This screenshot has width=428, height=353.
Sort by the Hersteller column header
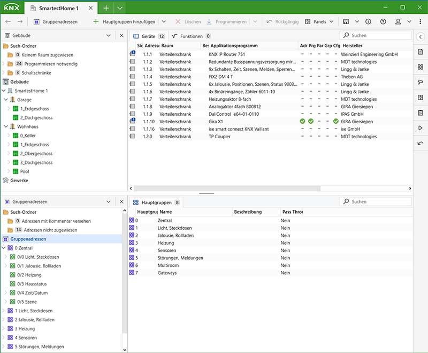(353, 46)
